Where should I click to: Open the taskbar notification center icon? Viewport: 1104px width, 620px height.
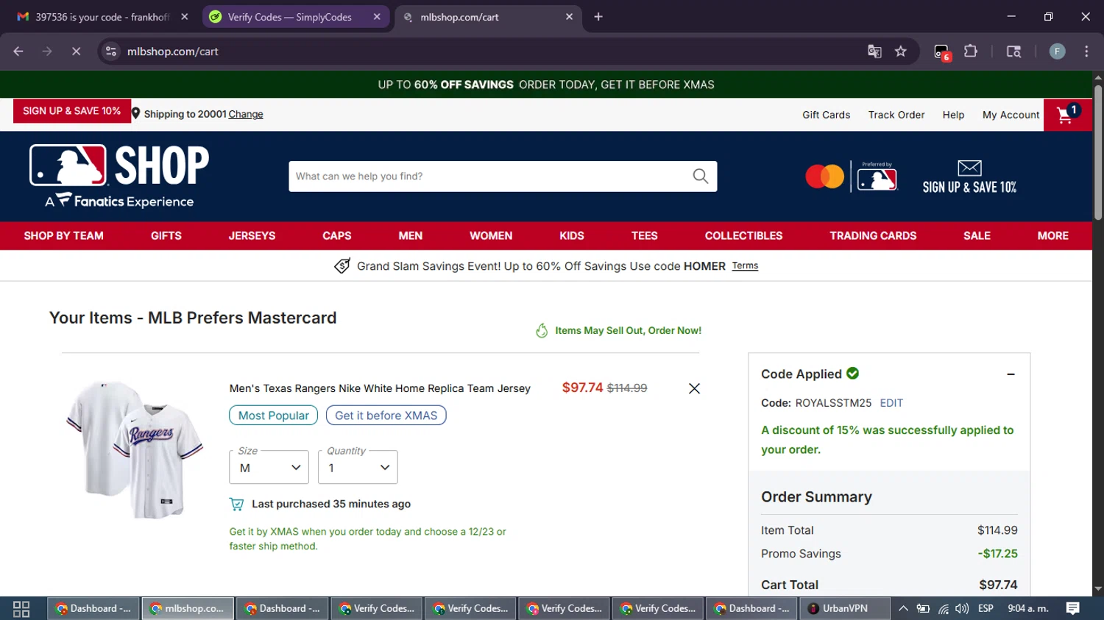click(1072, 608)
